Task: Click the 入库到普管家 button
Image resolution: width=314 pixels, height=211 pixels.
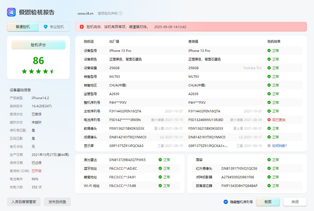Action: tap(24, 202)
